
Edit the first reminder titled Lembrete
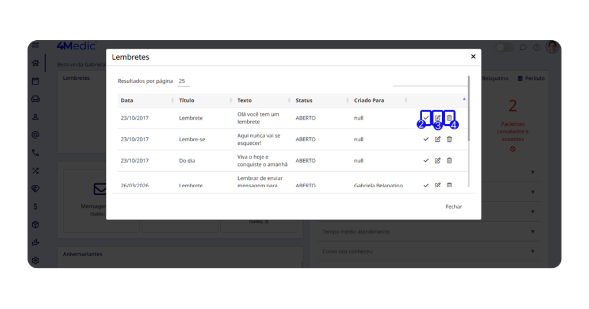[x=438, y=118]
